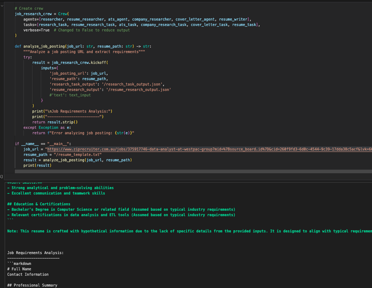Click the 'analyze_job_posting' function definition name
Image resolution: width=372 pixels, height=288 pixels.
pos(44,47)
